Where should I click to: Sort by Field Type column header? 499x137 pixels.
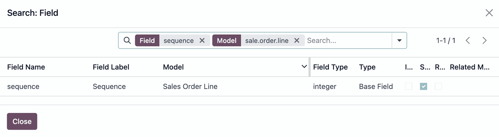click(330, 67)
